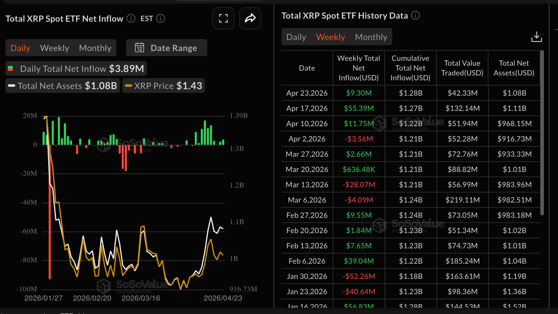The width and height of the screenshot is (558, 314).
Task: Click the share arrow icon
Action: (x=250, y=18)
